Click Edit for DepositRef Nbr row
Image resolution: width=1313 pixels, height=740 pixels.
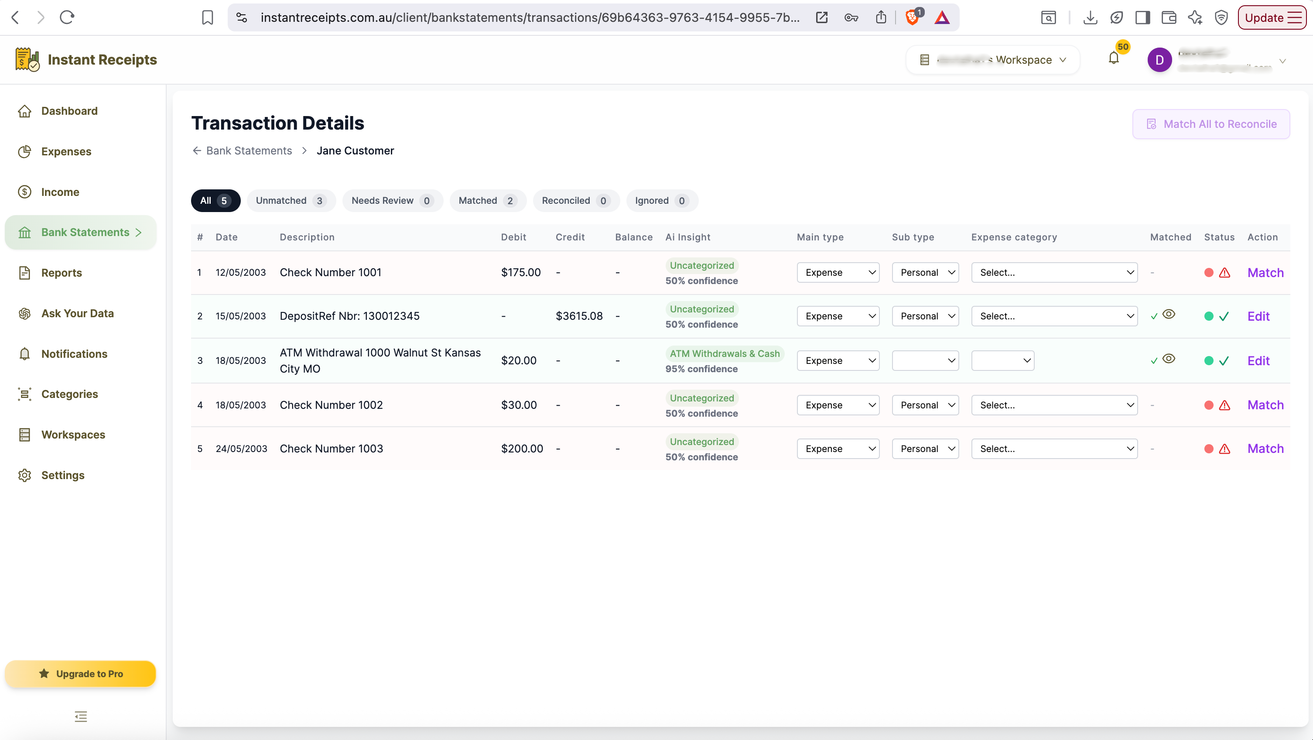coord(1258,316)
